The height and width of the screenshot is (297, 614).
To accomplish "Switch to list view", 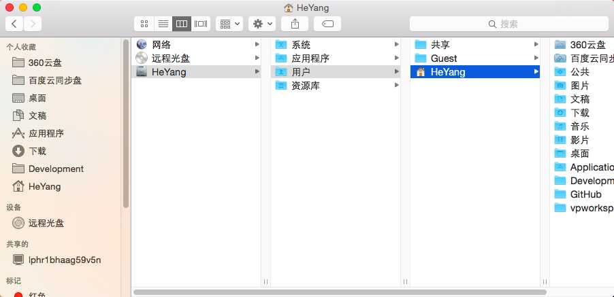I will click(163, 24).
